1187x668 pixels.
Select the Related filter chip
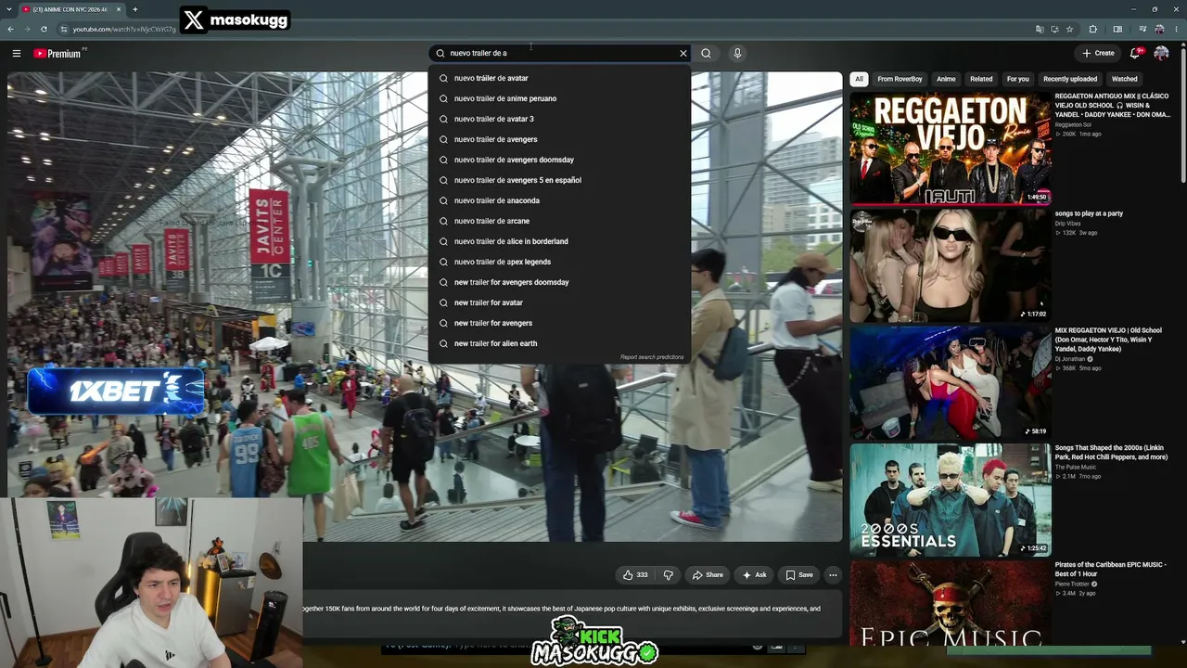tap(981, 79)
